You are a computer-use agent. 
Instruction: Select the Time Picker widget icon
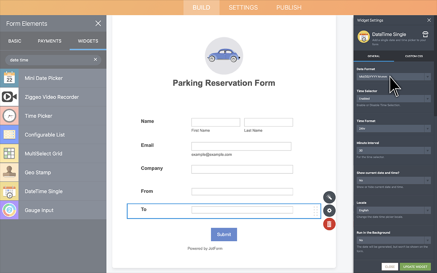(x=9, y=115)
